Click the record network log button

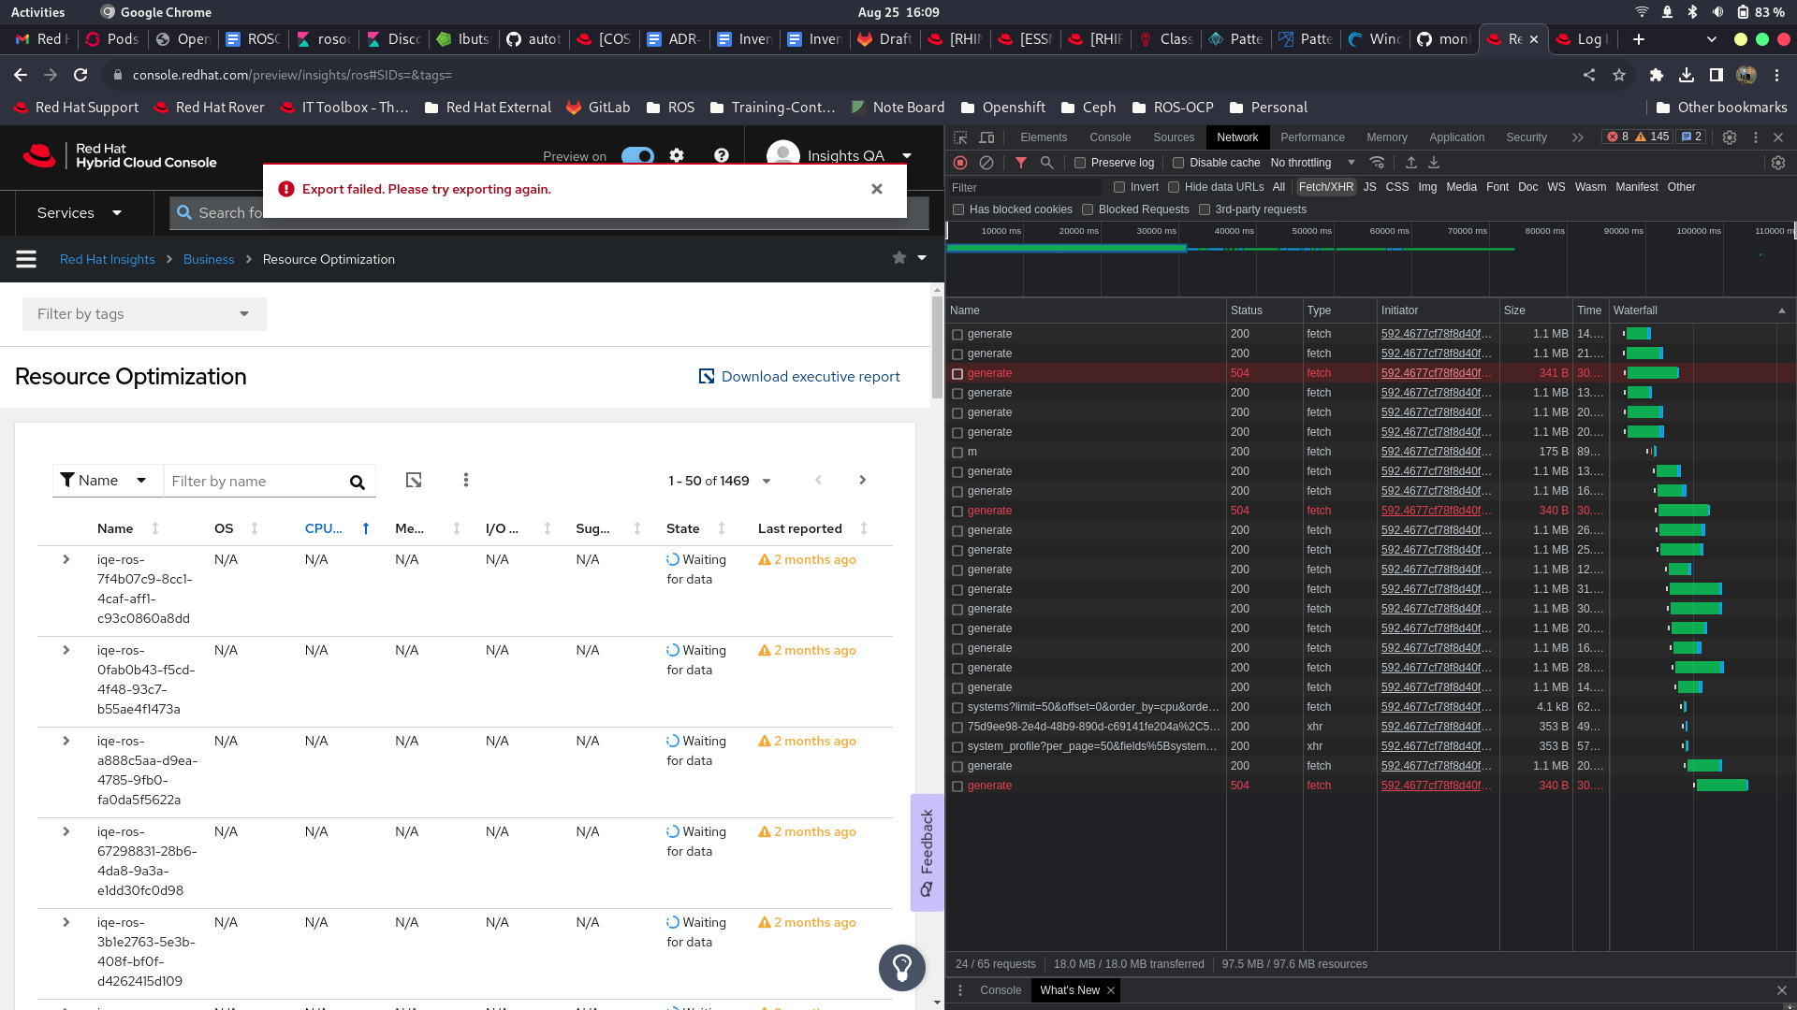960,163
